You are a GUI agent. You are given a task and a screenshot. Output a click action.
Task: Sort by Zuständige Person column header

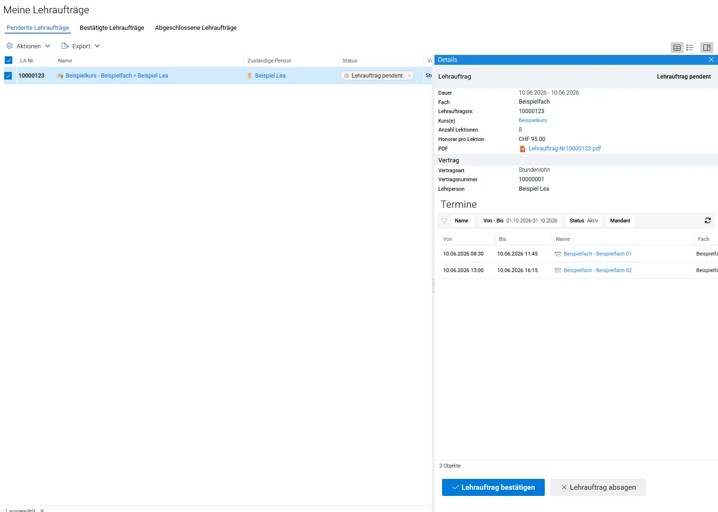[x=291, y=61]
